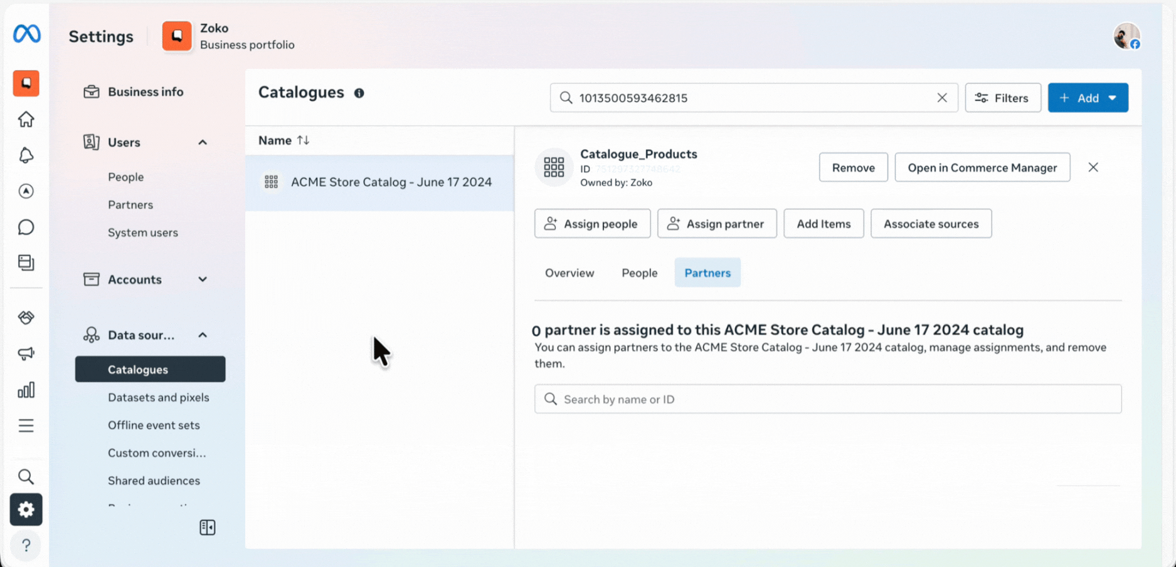Sort the list by Name arrows

(304, 140)
